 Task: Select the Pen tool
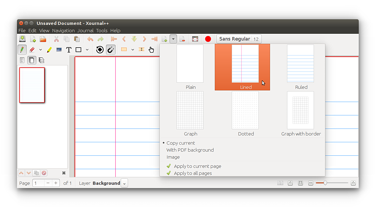[x=22, y=50]
